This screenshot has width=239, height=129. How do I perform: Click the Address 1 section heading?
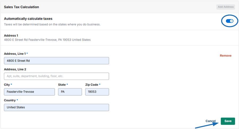point(11,36)
